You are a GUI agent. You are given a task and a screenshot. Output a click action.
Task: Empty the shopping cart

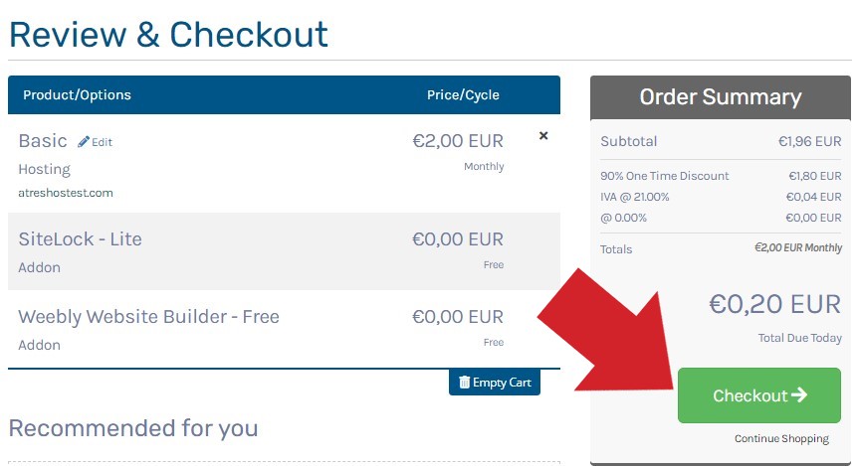click(494, 383)
